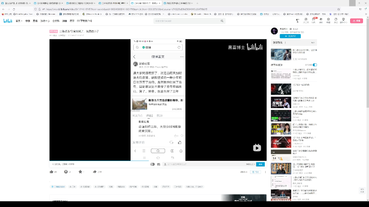Click the browser address bar URL
The width and height of the screenshot is (369, 207).
(126, 9)
